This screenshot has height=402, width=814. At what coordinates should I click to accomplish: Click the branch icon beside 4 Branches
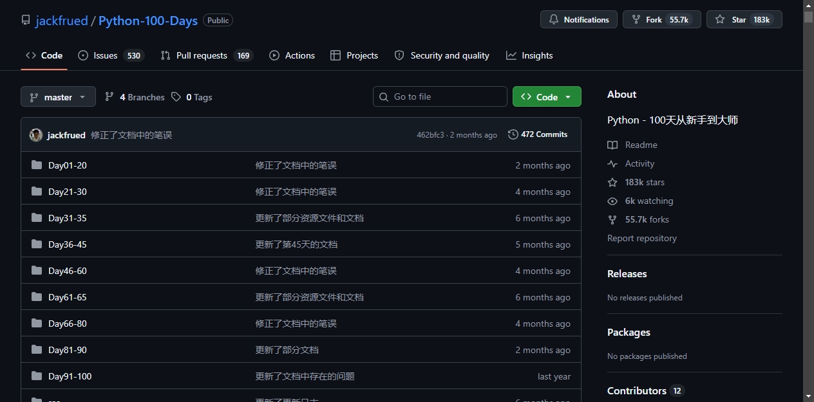coord(109,96)
